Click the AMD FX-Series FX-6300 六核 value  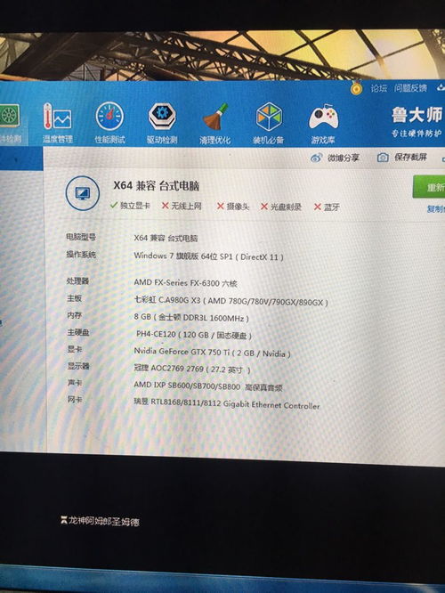185,283
